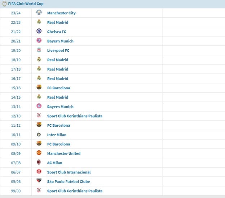Select the 15/16 season cell

click(x=16, y=88)
